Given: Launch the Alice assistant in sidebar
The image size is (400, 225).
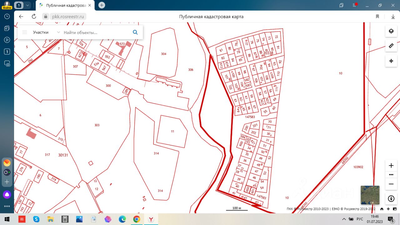Looking at the screenshot, I should point(7,195).
